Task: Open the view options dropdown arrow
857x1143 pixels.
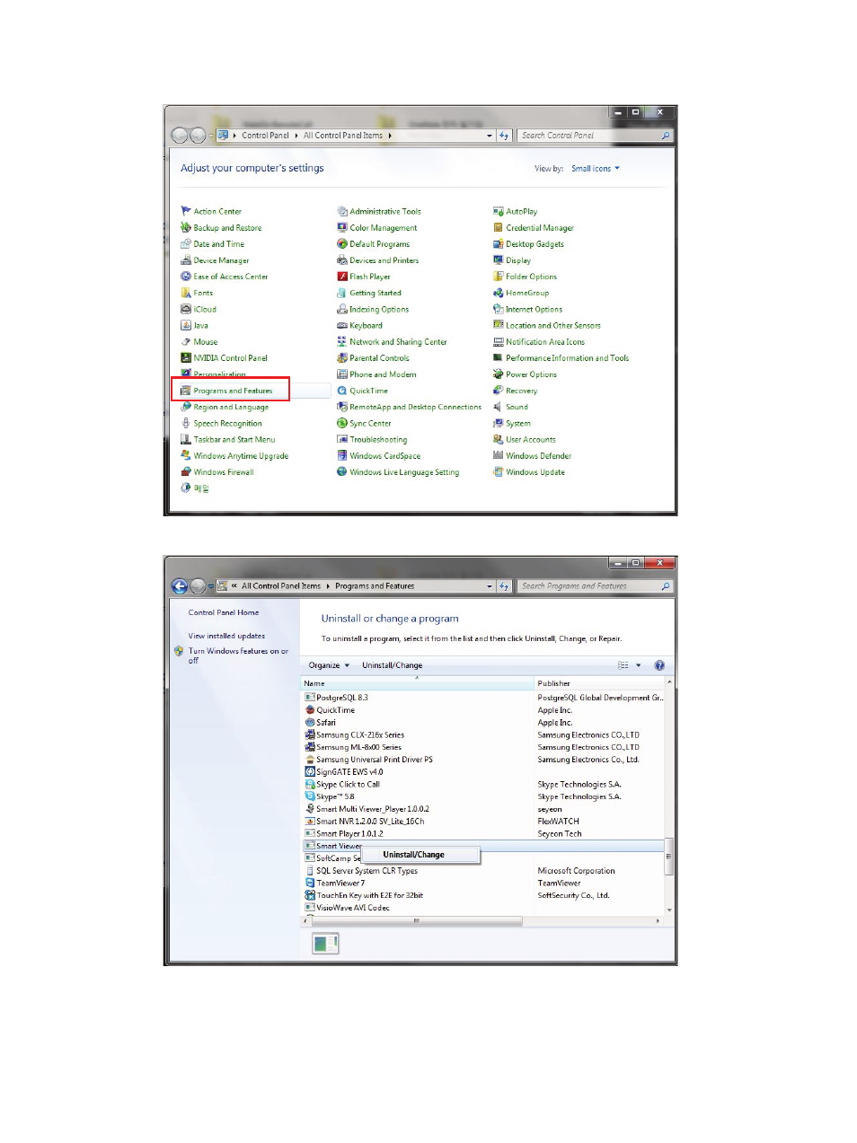Action: coord(639,665)
